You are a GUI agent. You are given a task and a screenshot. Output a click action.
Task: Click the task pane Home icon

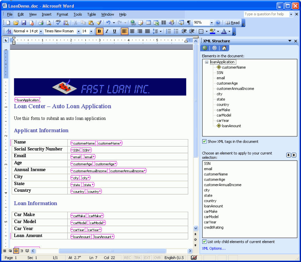[x=224, y=48]
